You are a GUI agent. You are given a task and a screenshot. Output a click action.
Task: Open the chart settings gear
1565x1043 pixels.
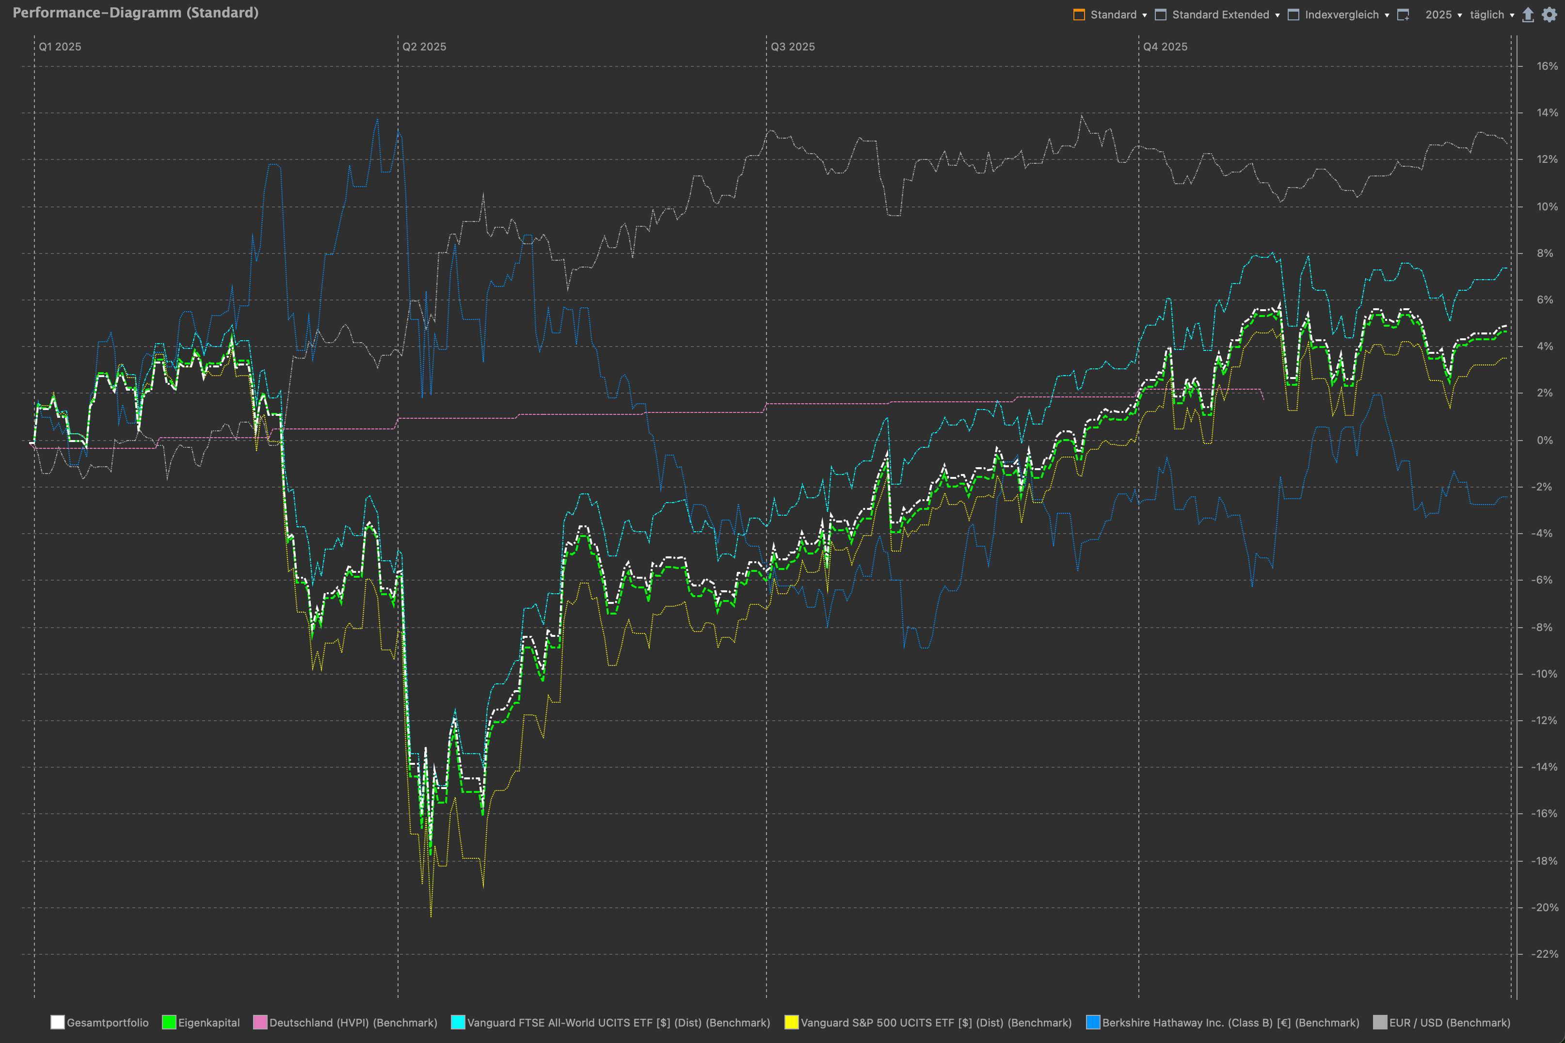coord(1549,15)
